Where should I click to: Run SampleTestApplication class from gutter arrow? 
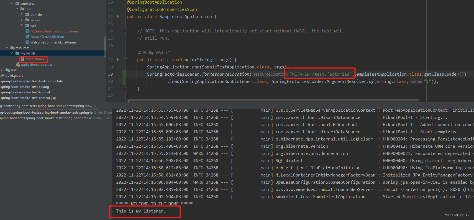118,17
